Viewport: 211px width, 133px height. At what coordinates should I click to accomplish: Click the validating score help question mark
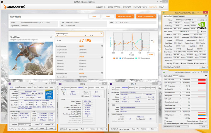click(101, 34)
